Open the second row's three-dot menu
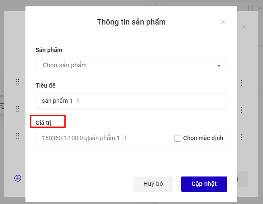263x204 pixels. (x=241, y=110)
